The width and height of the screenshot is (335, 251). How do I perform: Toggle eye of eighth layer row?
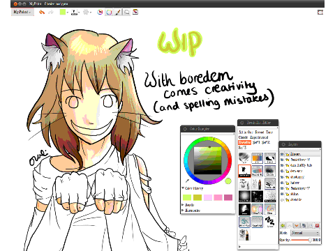click(x=282, y=194)
